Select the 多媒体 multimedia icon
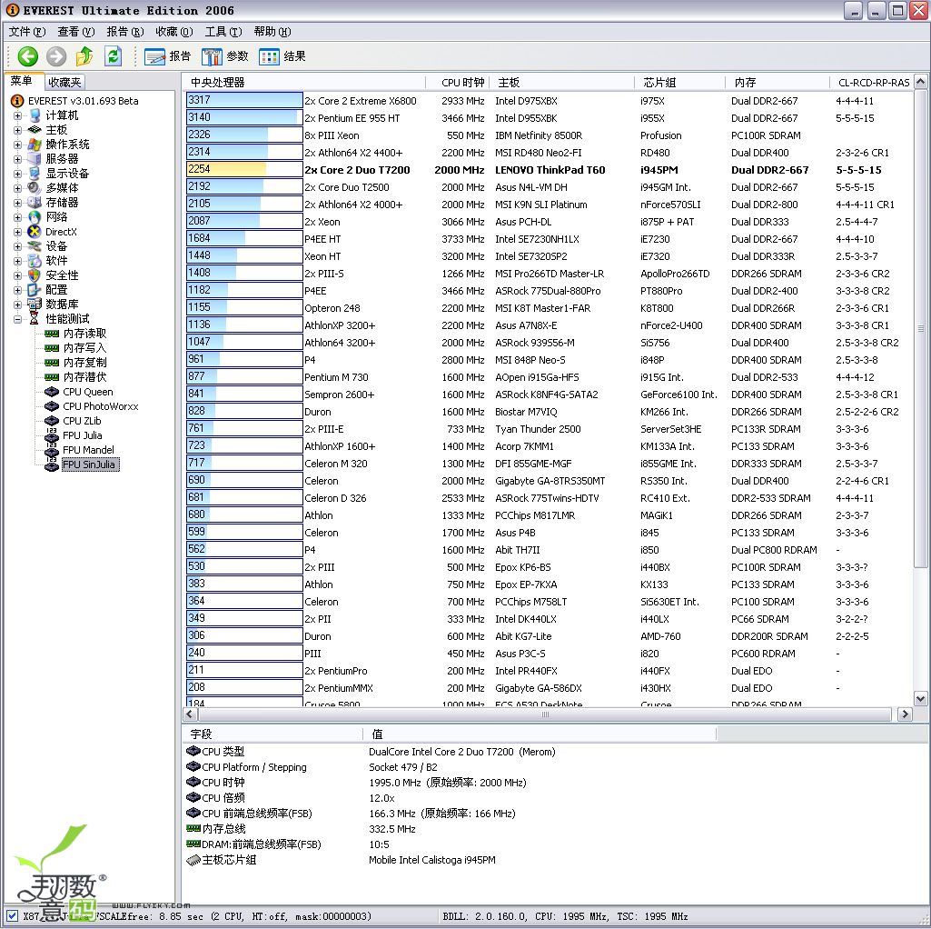This screenshot has width=931, height=929. pyautogui.click(x=35, y=188)
